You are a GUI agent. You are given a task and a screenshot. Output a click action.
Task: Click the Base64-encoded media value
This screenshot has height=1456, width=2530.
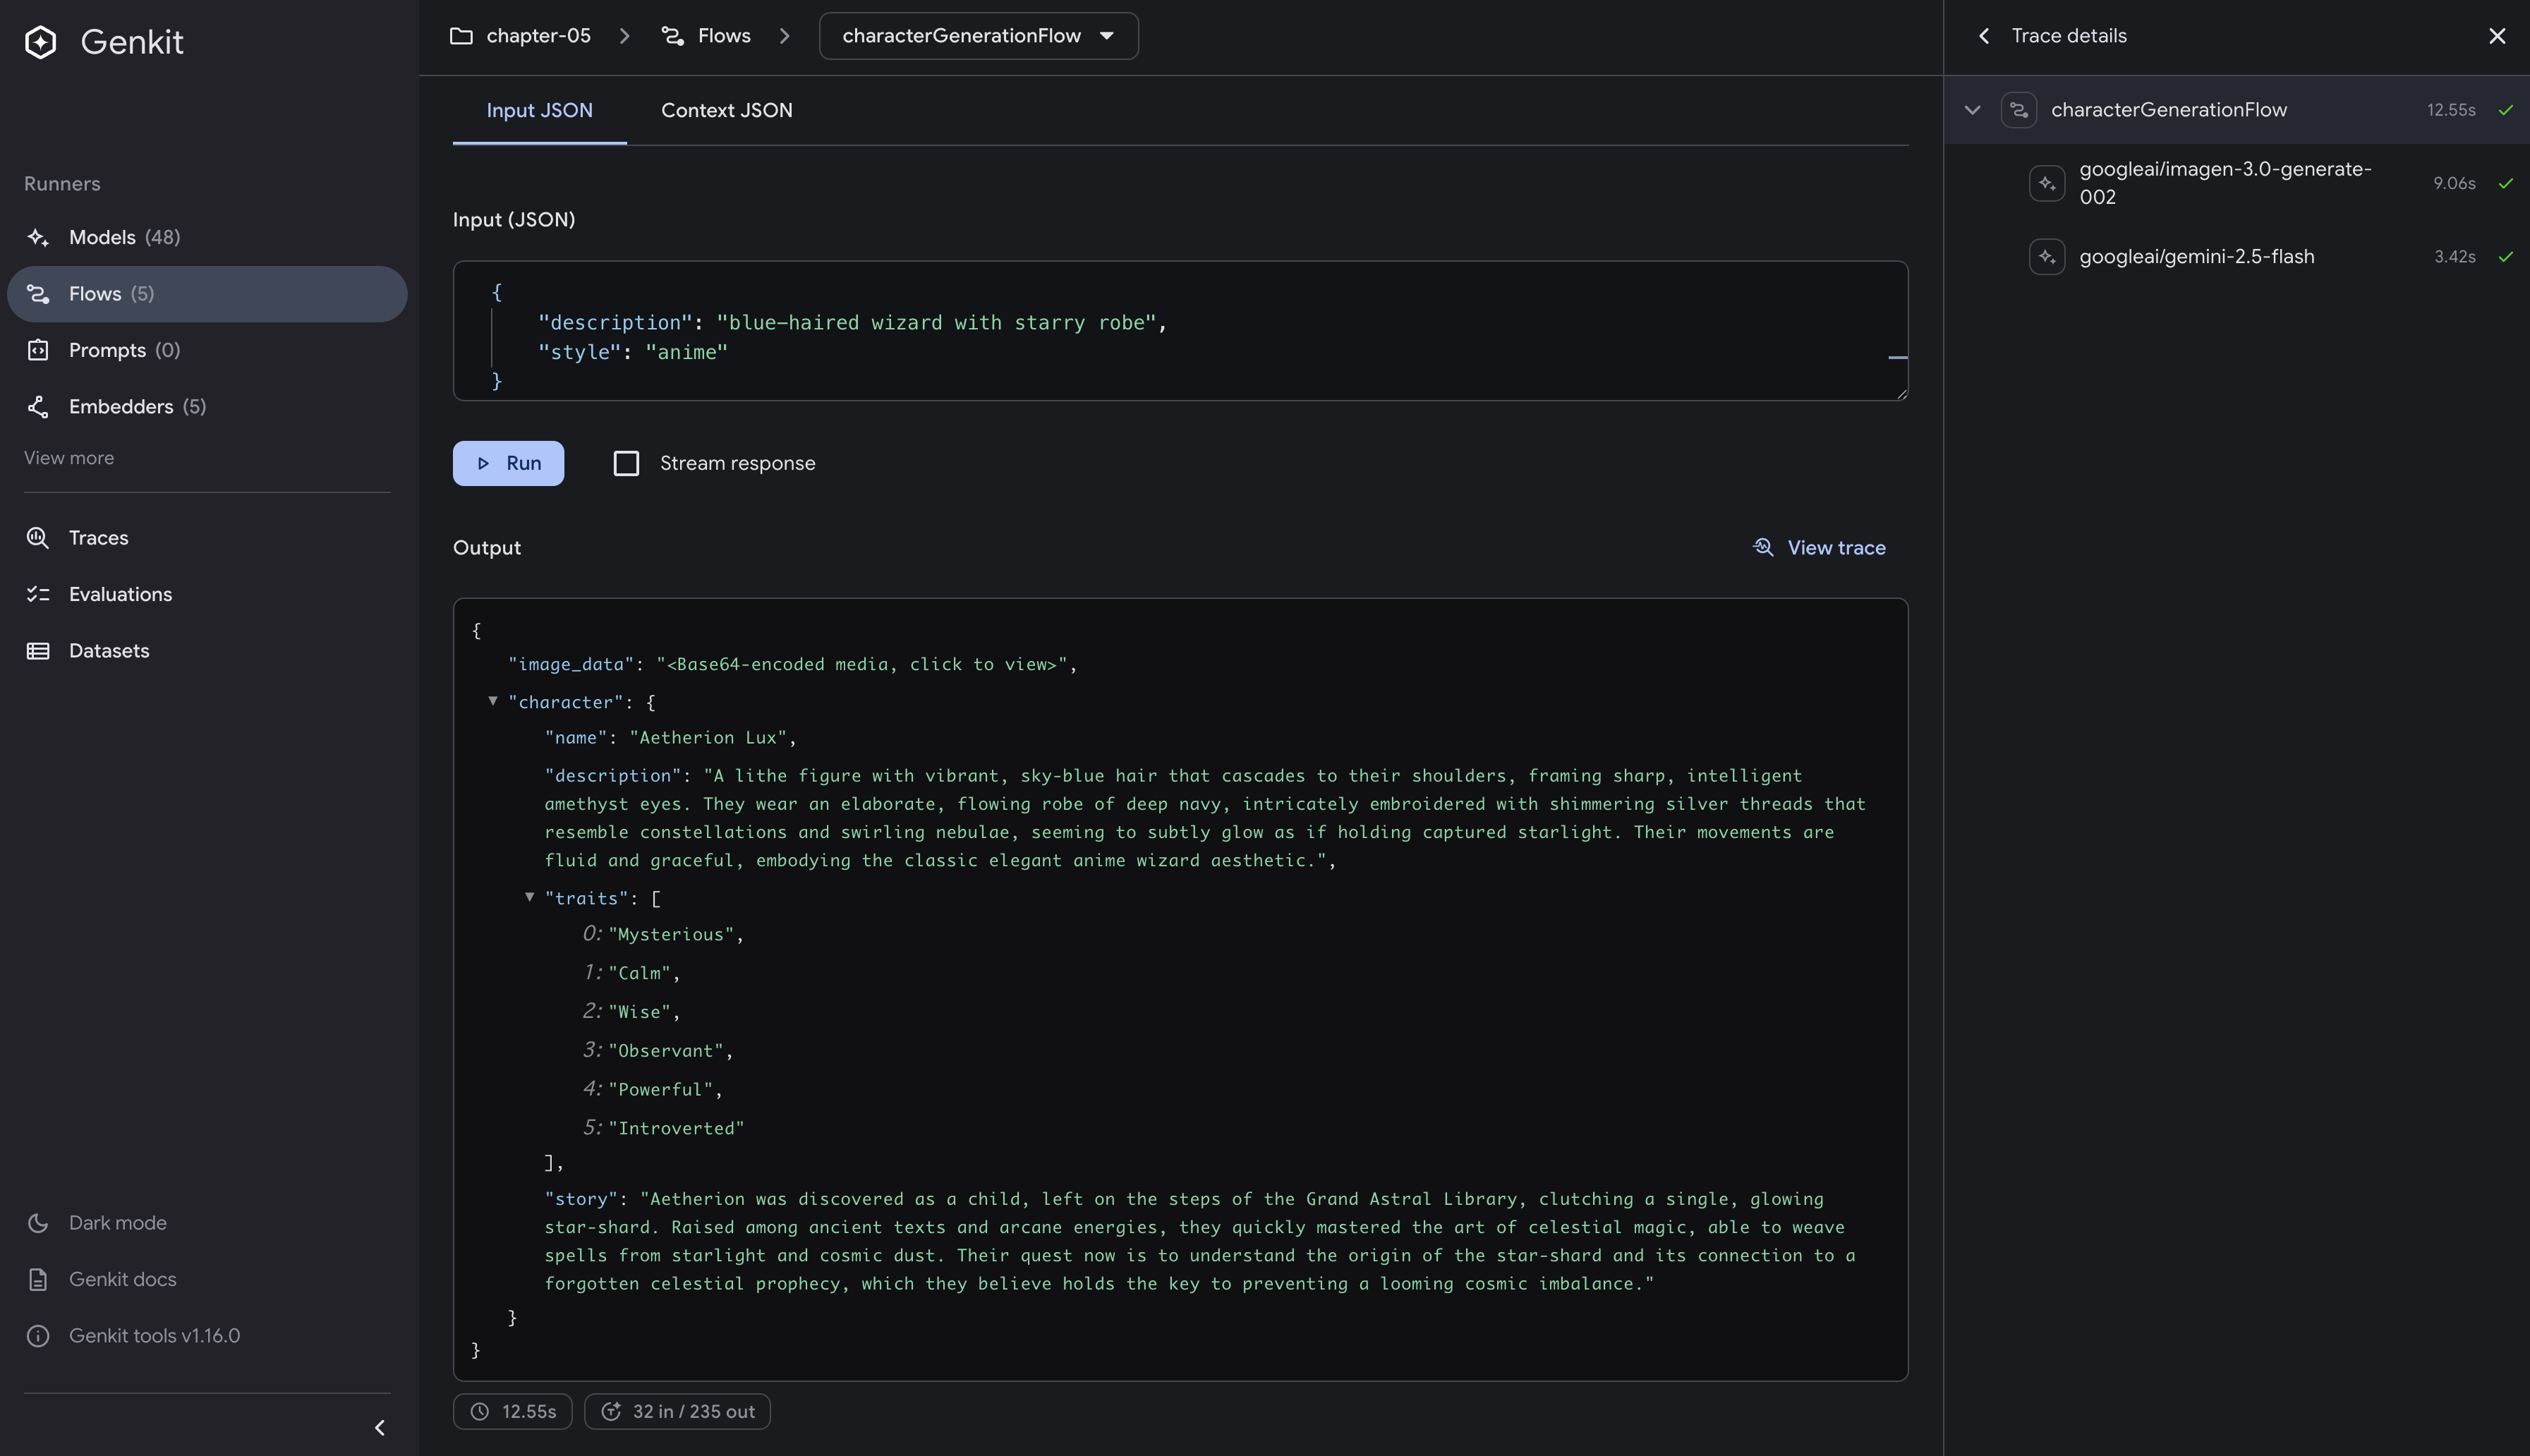[x=861, y=665]
